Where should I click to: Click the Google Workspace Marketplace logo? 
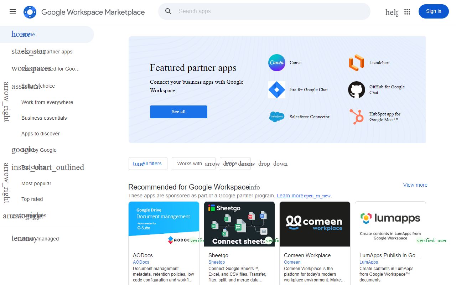pos(30,12)
